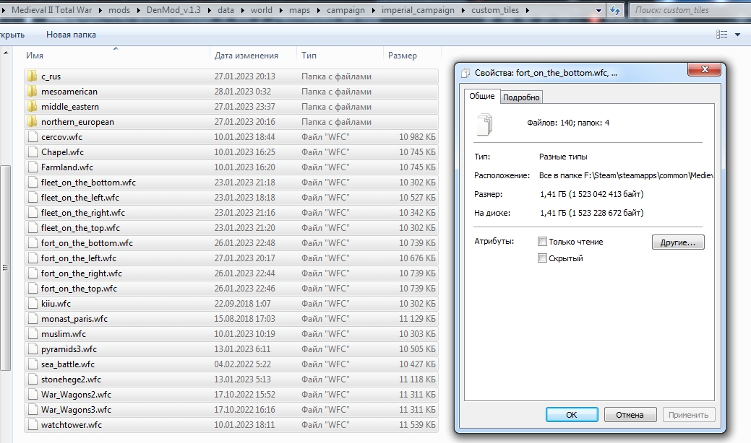Expand the path arrow after custom_tiles
751x443 pixels.
pos(528,10)
